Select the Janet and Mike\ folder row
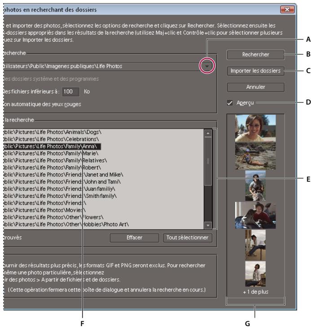This screenshot has height=327, width=311. click(x=103, y=175)
